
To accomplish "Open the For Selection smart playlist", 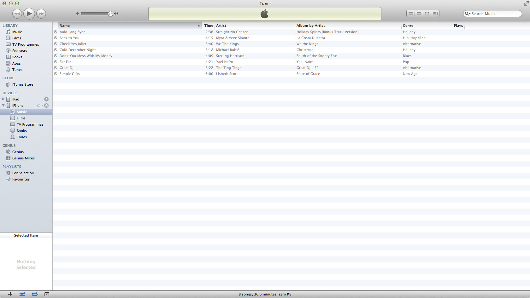I will coord(23,173).
